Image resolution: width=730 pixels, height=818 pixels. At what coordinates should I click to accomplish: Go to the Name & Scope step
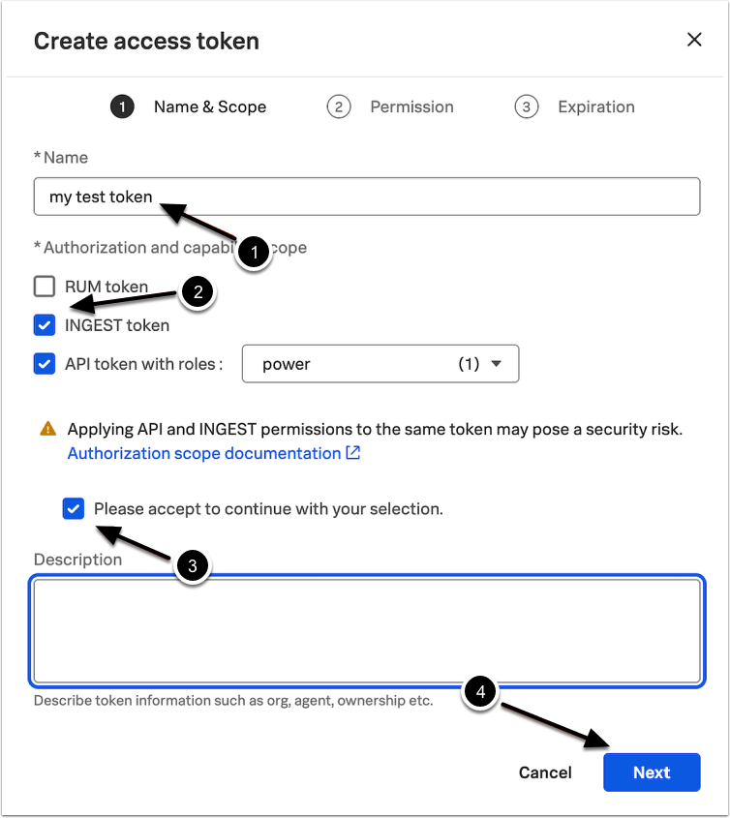pos(209,106)
